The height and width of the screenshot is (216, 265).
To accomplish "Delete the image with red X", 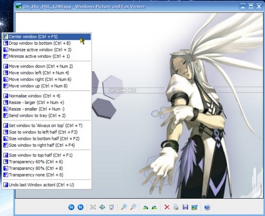I will coord(167,207).
